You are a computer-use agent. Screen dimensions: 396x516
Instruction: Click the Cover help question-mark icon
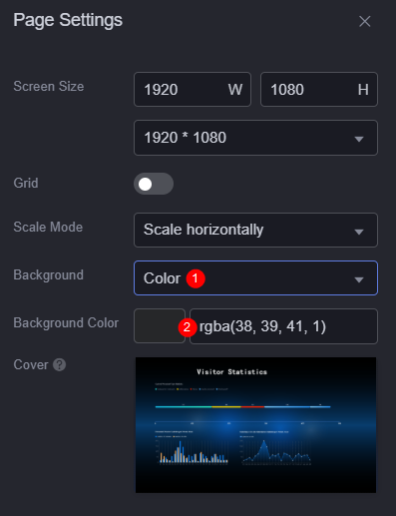pyautogui.click(x=60, y=364)
